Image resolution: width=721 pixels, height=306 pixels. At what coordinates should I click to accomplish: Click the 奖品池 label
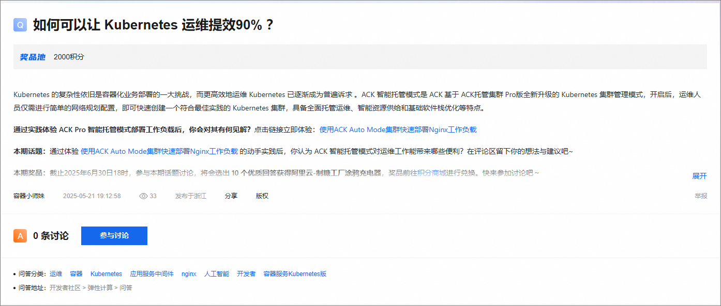click(33, 57)
